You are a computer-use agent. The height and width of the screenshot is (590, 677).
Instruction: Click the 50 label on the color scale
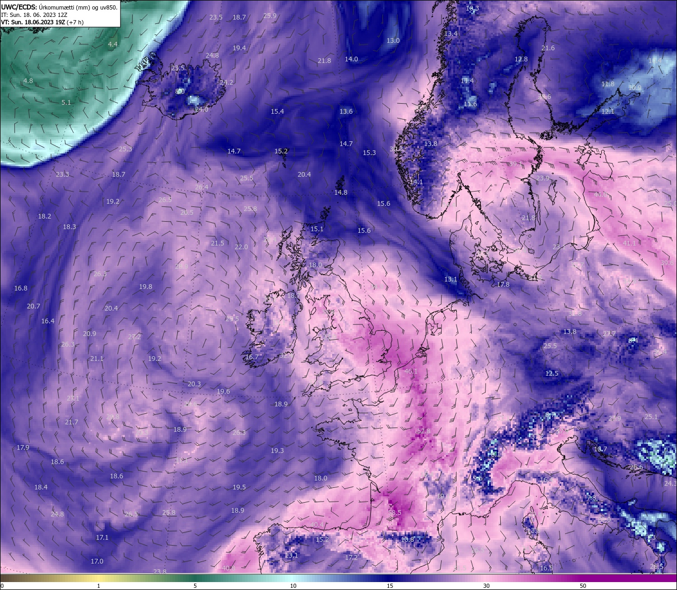click(583, 586)
